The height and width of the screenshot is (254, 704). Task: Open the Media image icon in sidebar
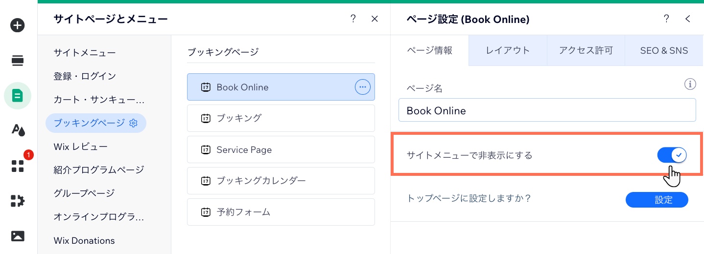18,236
